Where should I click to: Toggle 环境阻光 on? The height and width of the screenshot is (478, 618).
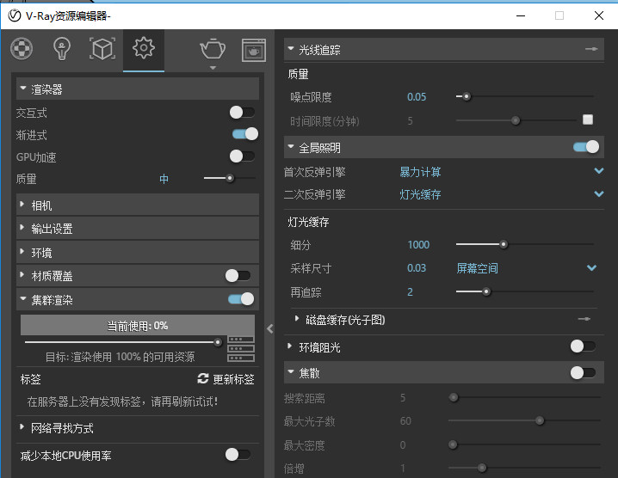tap(583, 346)
